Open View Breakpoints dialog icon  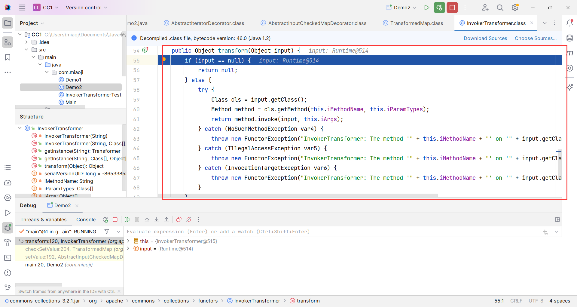tap(179, 220)
